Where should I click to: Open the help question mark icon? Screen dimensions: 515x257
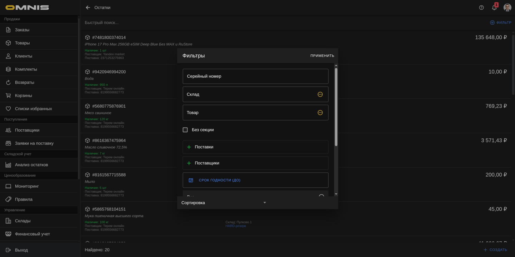point(481,8)
